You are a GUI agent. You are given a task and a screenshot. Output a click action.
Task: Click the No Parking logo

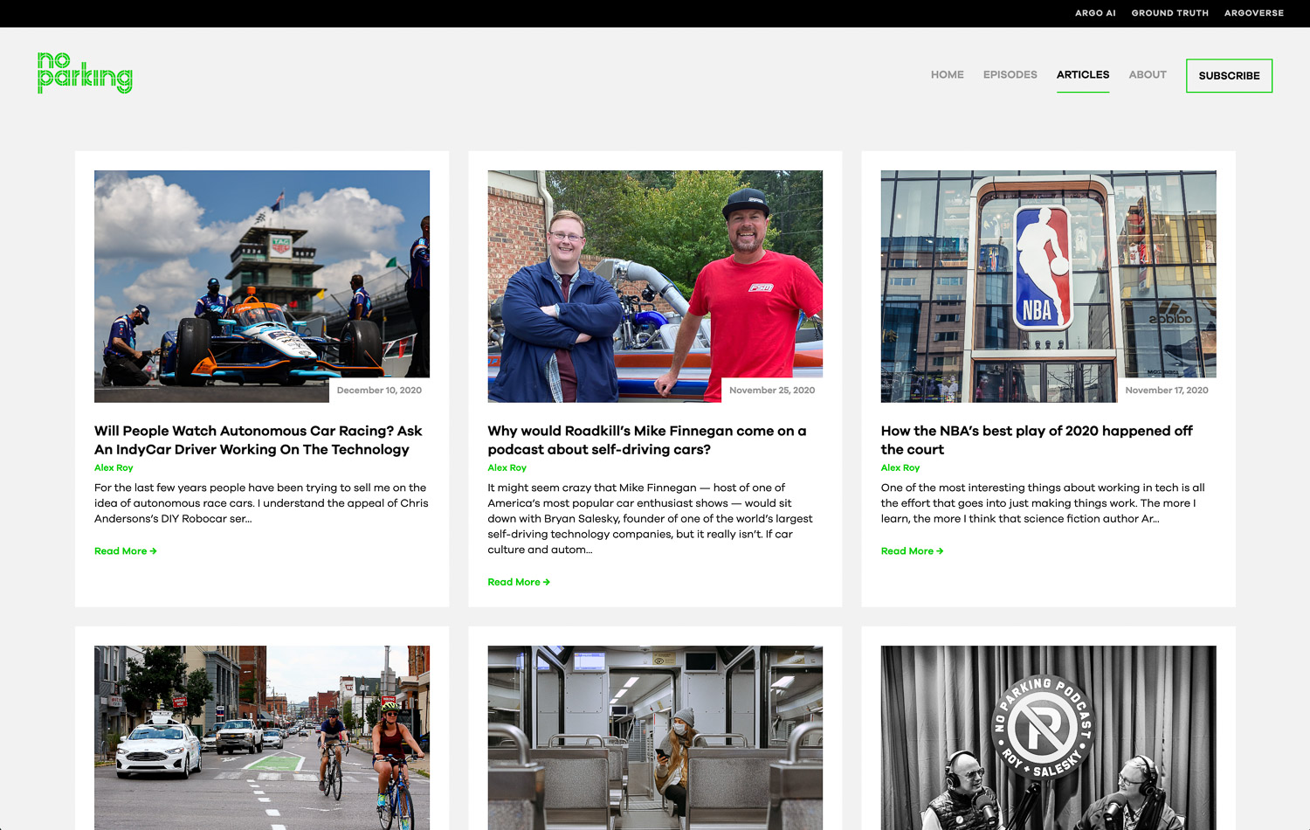(x=85, y=73)
